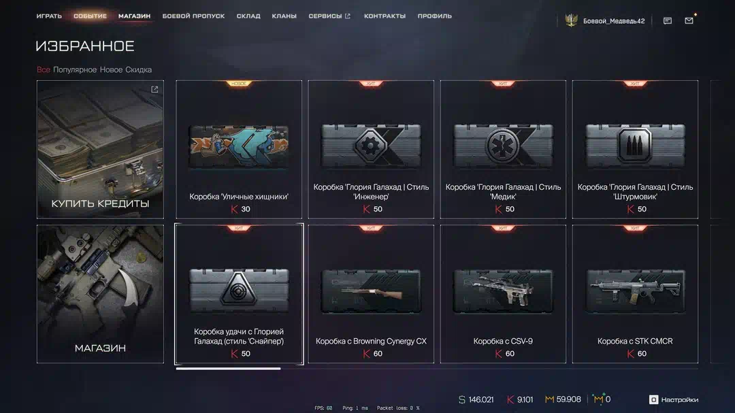Open the mail envelope icon
The image size is (735, 413).
coord(689,20)
